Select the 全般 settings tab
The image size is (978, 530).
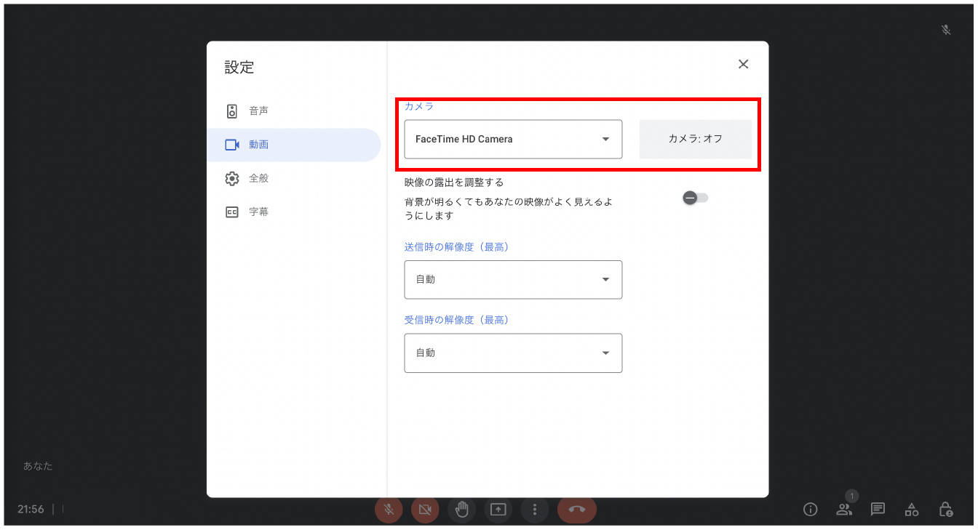click(x=258, y=178)
